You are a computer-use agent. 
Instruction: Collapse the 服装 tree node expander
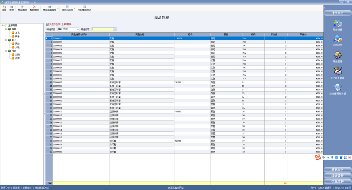[x=6, y=29]
